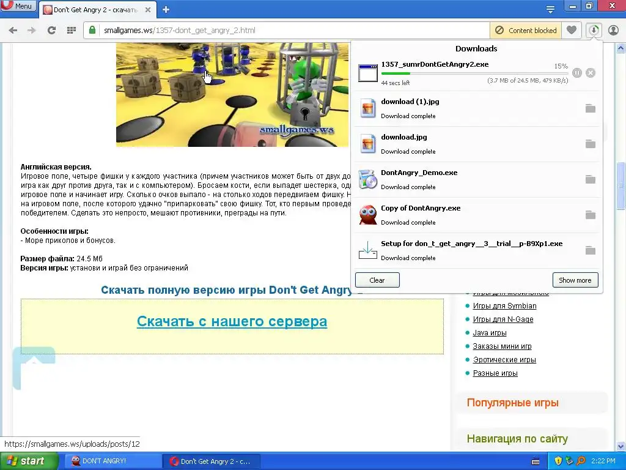The height and width of the screenshot is (470, 626).
Task: Open Setup for don_t_get_angry download
Action: [477, 251]
